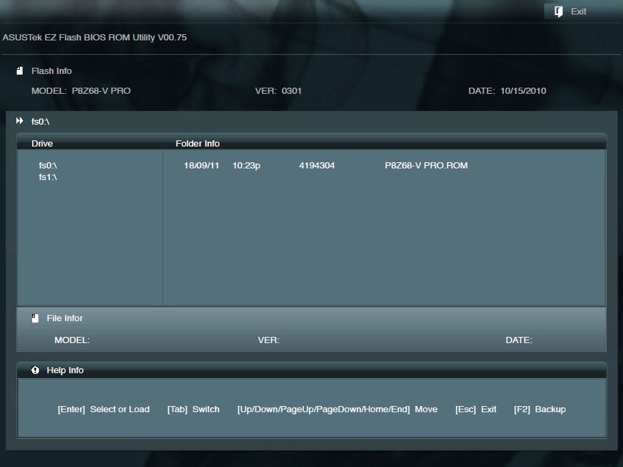623x467 pixels.
Task: Click the [F2] Backup hint
Action: point(539,409)
